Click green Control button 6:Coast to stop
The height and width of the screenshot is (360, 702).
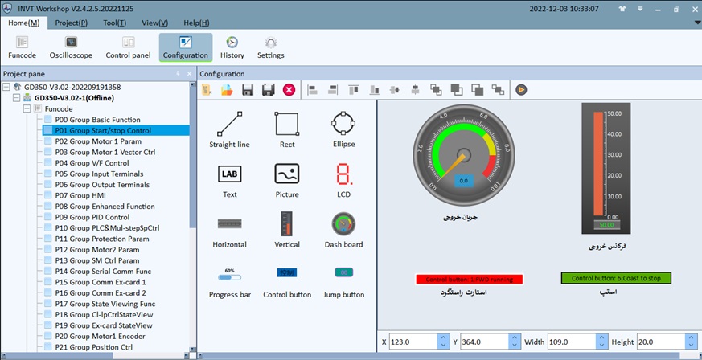coord(616,278)
